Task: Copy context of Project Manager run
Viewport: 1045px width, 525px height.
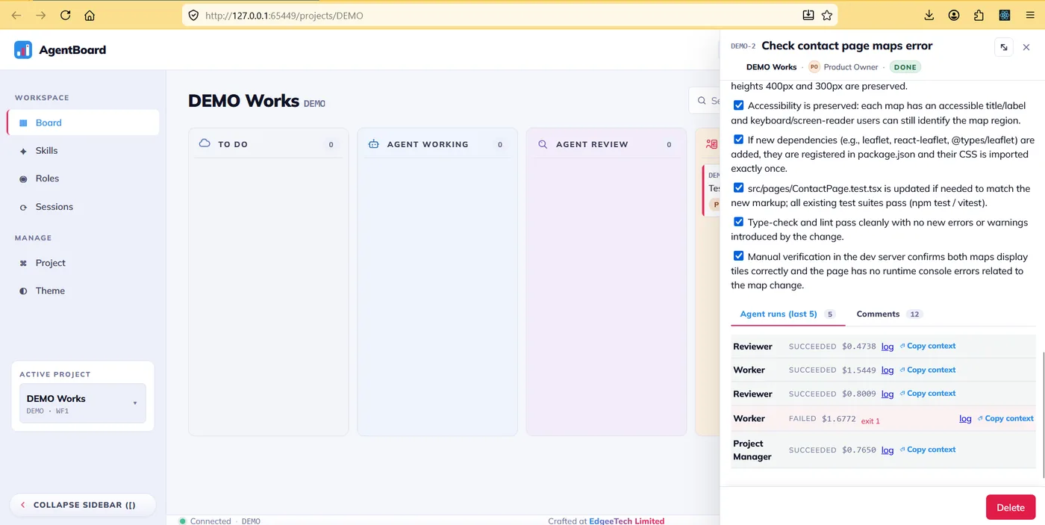Action: (x=928, y=450)
